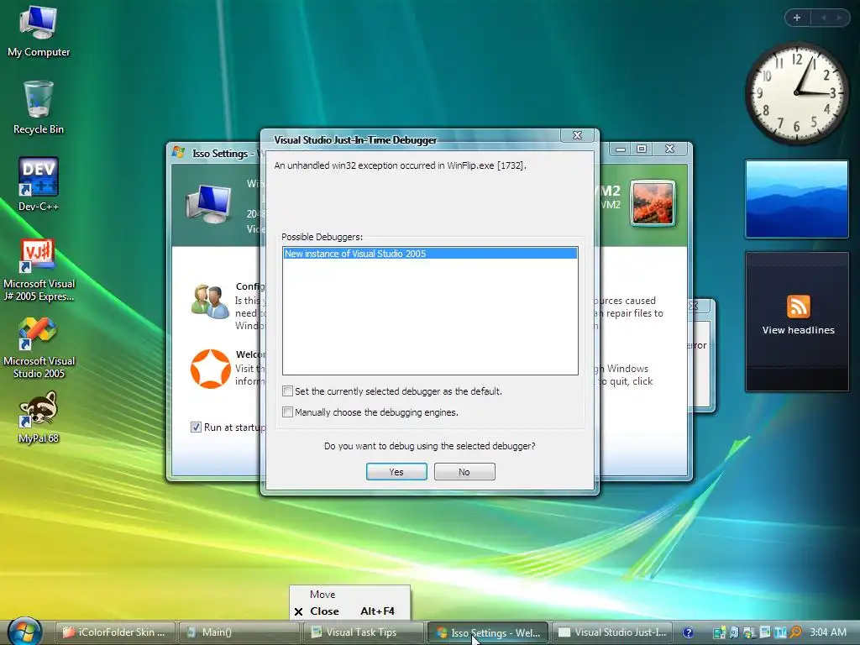Screen dimensions: 860x645
Task: Click the two-people users icon in Isso Settings
Action: tap(209, 302)
